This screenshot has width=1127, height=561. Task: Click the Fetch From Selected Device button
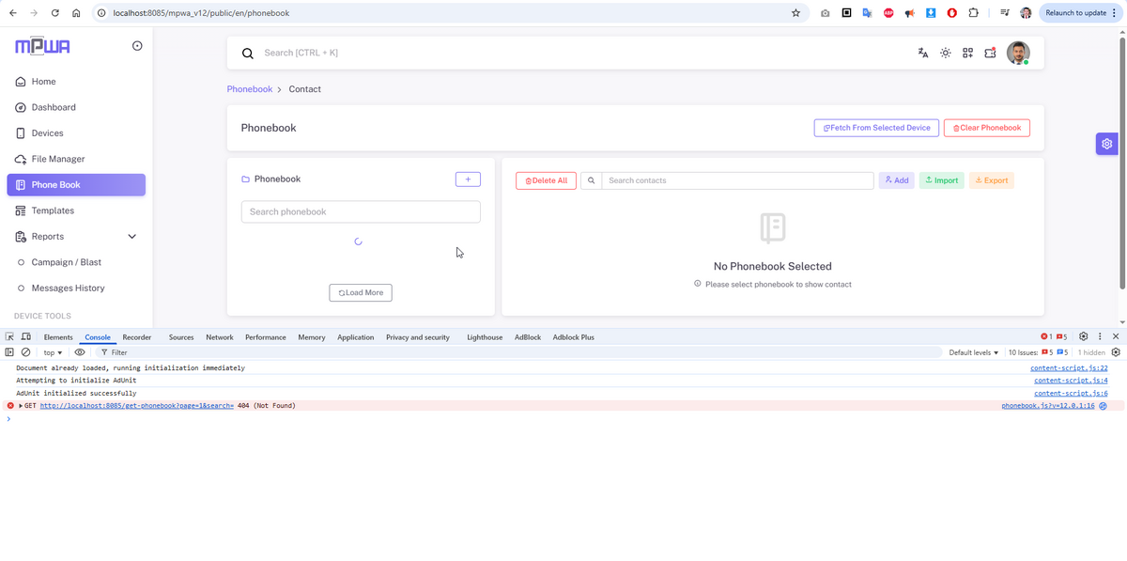point(876,128)
